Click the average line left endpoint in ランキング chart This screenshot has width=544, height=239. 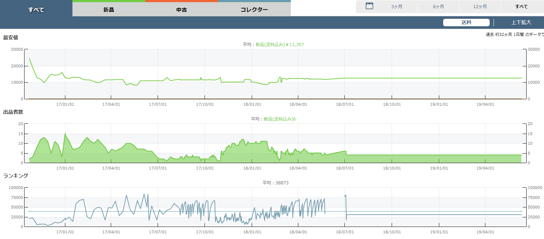point(29,211)
